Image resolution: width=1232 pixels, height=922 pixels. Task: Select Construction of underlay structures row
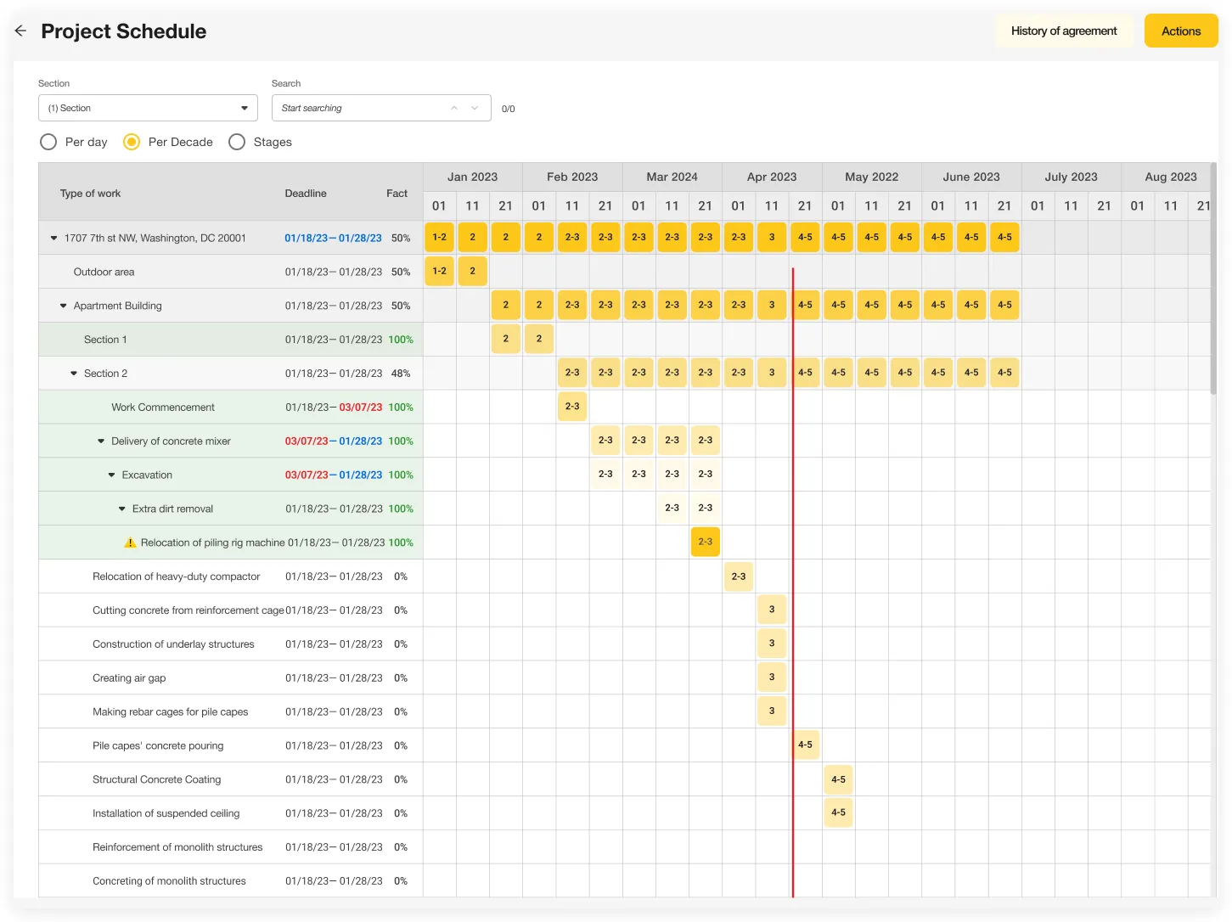coord(231,644)
